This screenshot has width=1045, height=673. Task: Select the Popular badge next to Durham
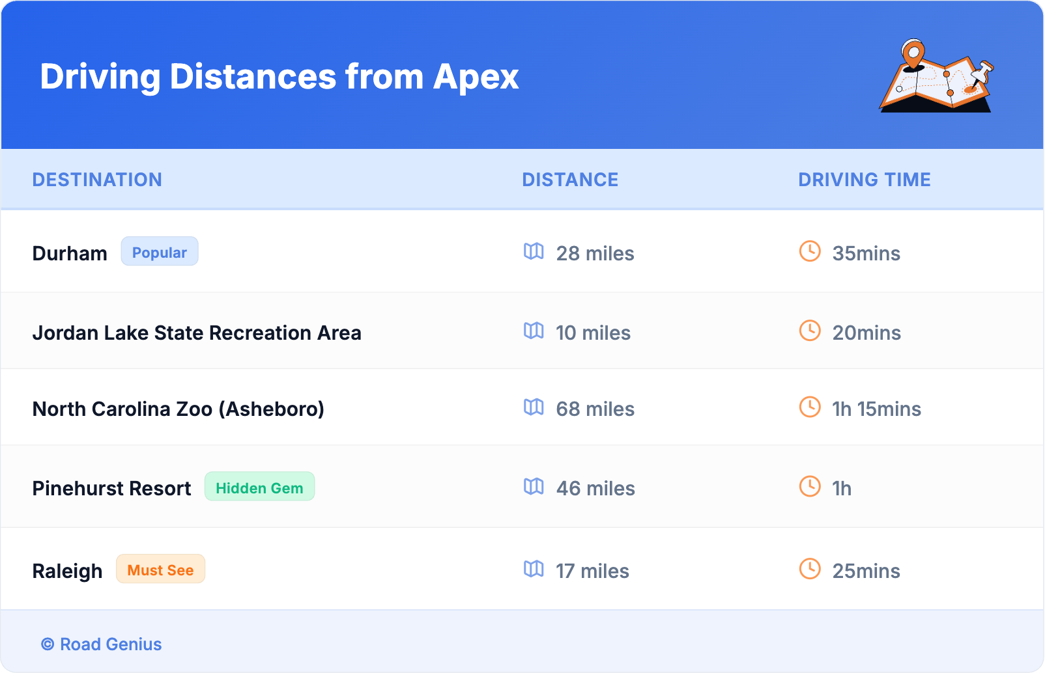point(160,252)
